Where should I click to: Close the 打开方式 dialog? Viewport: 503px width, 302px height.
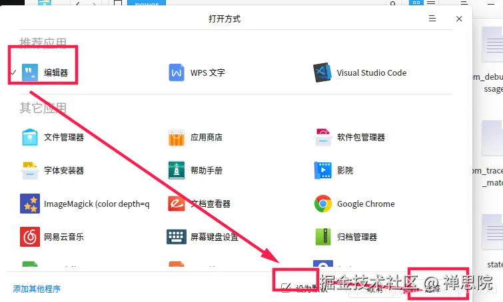pyautogui.click(x=459, y=19)
